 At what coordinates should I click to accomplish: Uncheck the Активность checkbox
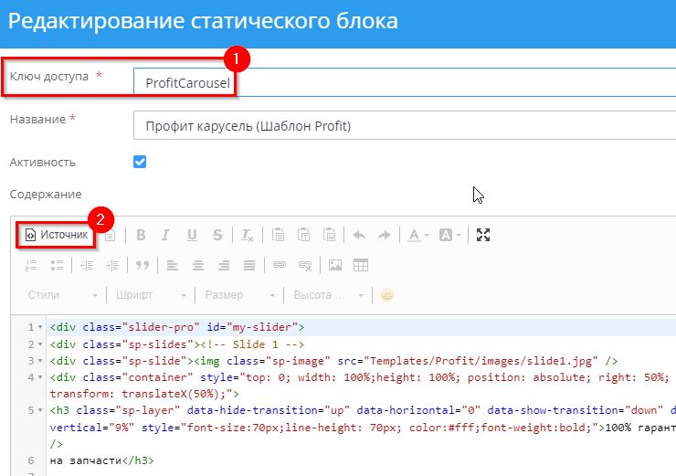click(x=140, y=162)
